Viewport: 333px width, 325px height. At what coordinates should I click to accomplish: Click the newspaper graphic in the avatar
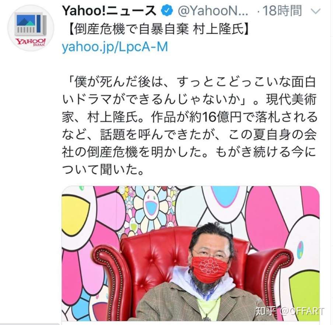pos(31,24)
